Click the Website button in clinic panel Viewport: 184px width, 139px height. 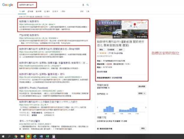point(101,49)
